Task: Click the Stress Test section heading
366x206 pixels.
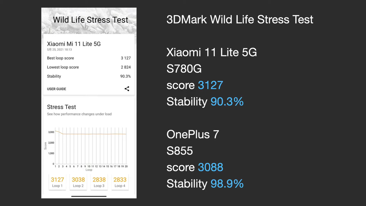Action: coord(61,107)
